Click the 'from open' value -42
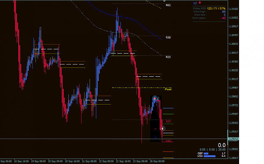Screen dimensions: 264x164 223,18
